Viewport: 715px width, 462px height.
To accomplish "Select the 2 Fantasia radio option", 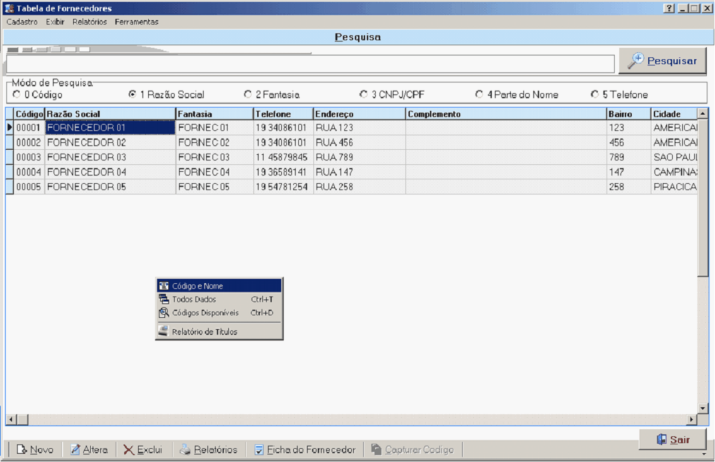I will click(248, 94).
